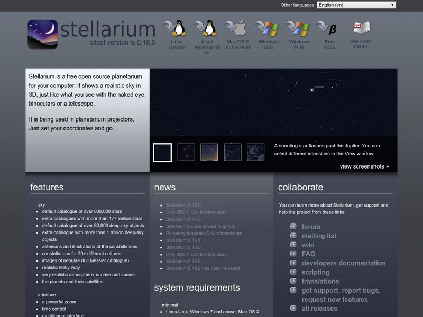Select the first screenshot thumbnail
Image resolution: width=423 pixels, height=317 pixels.
pyautogui.click(x=162, y=152)
